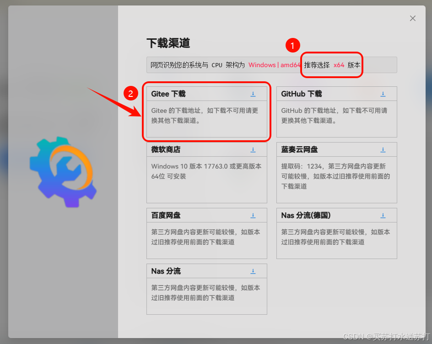Open the Gitee 下载 channel title

pos(168,94)
